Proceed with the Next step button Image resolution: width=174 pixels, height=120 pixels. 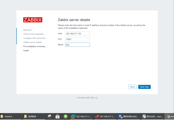[144, 87]
